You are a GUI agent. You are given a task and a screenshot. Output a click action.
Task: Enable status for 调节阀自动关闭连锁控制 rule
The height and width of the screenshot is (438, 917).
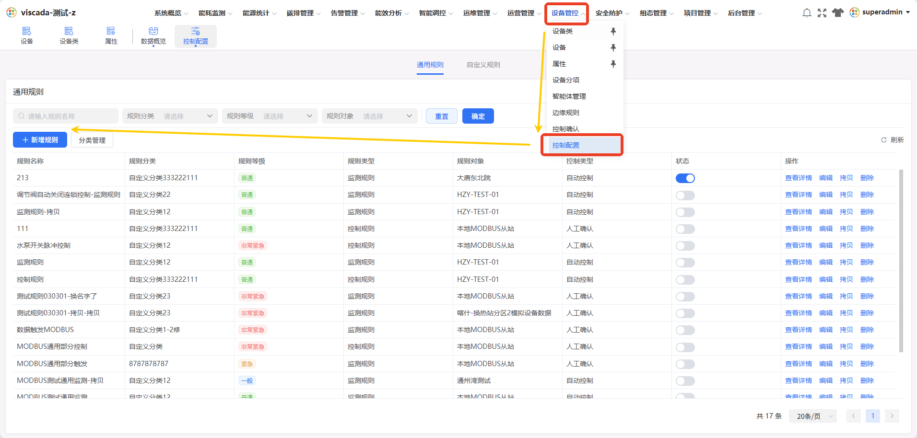pos(685,195)
